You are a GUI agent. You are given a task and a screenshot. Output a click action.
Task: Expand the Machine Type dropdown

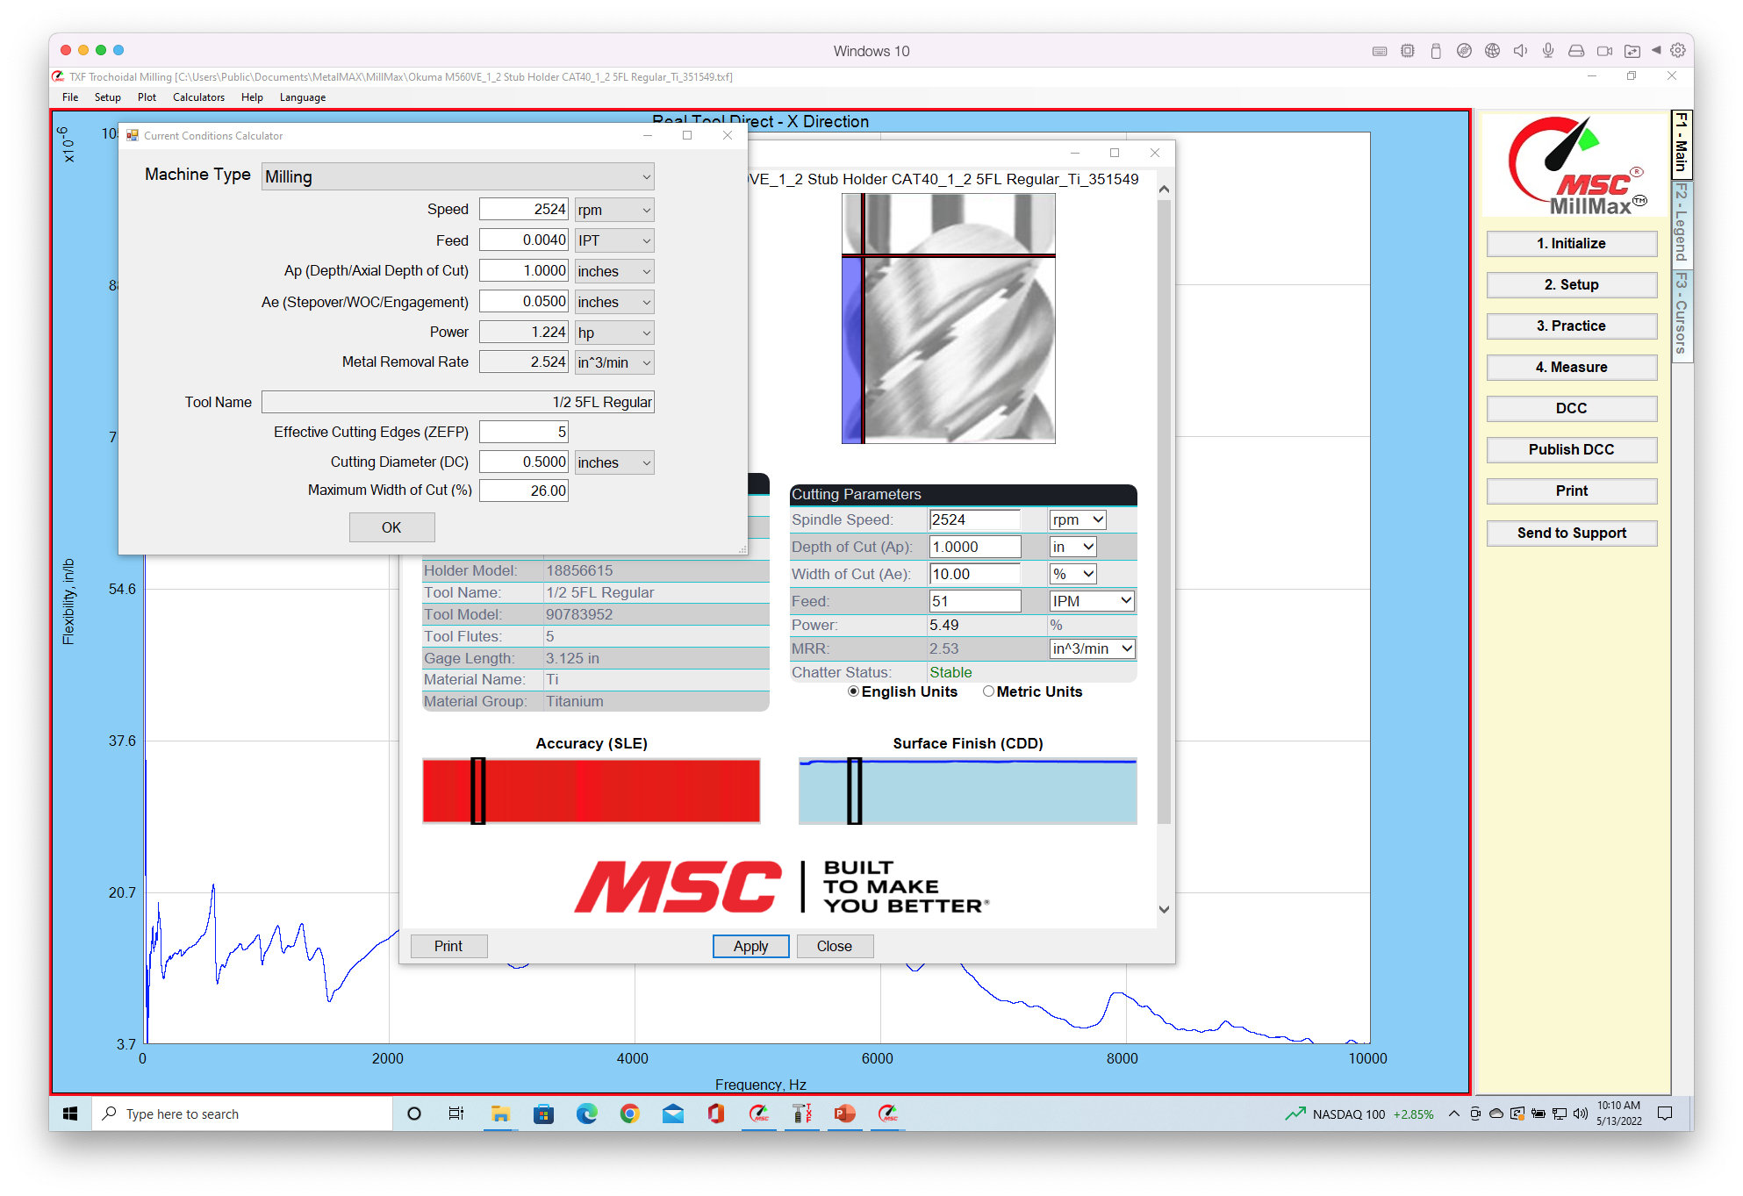pyautogui.click(x=458, y=176)
